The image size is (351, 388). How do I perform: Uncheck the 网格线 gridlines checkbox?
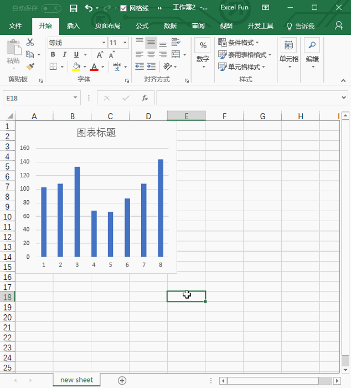tap(123, 8)
